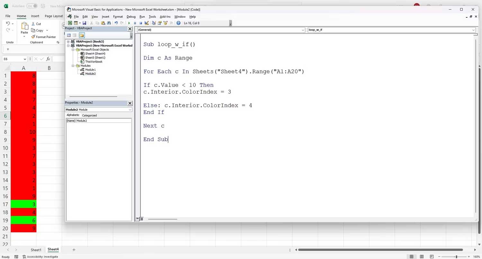Screen dimensions: 482x259
Task: Click the blue Help question mark icon
Action: pyautogui.click(x=178, y=23)
